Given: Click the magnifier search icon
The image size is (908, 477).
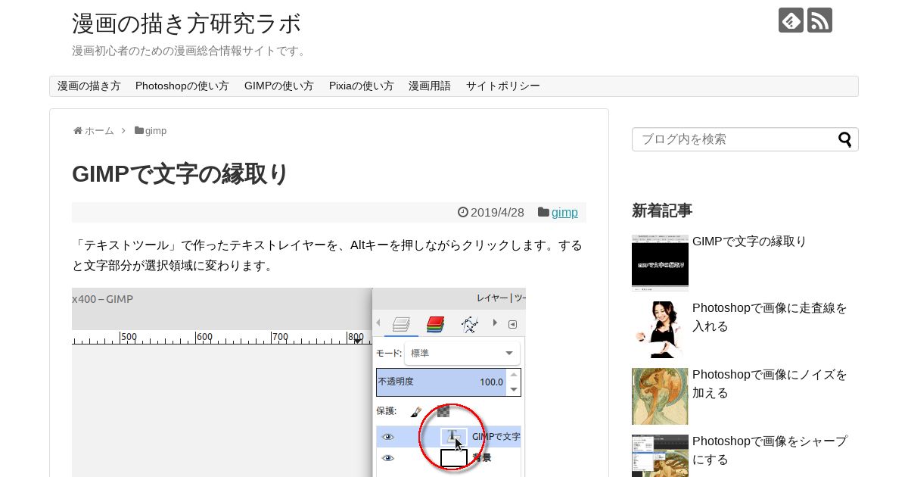Looking at the screenshot, I should (x=844, y=139).
